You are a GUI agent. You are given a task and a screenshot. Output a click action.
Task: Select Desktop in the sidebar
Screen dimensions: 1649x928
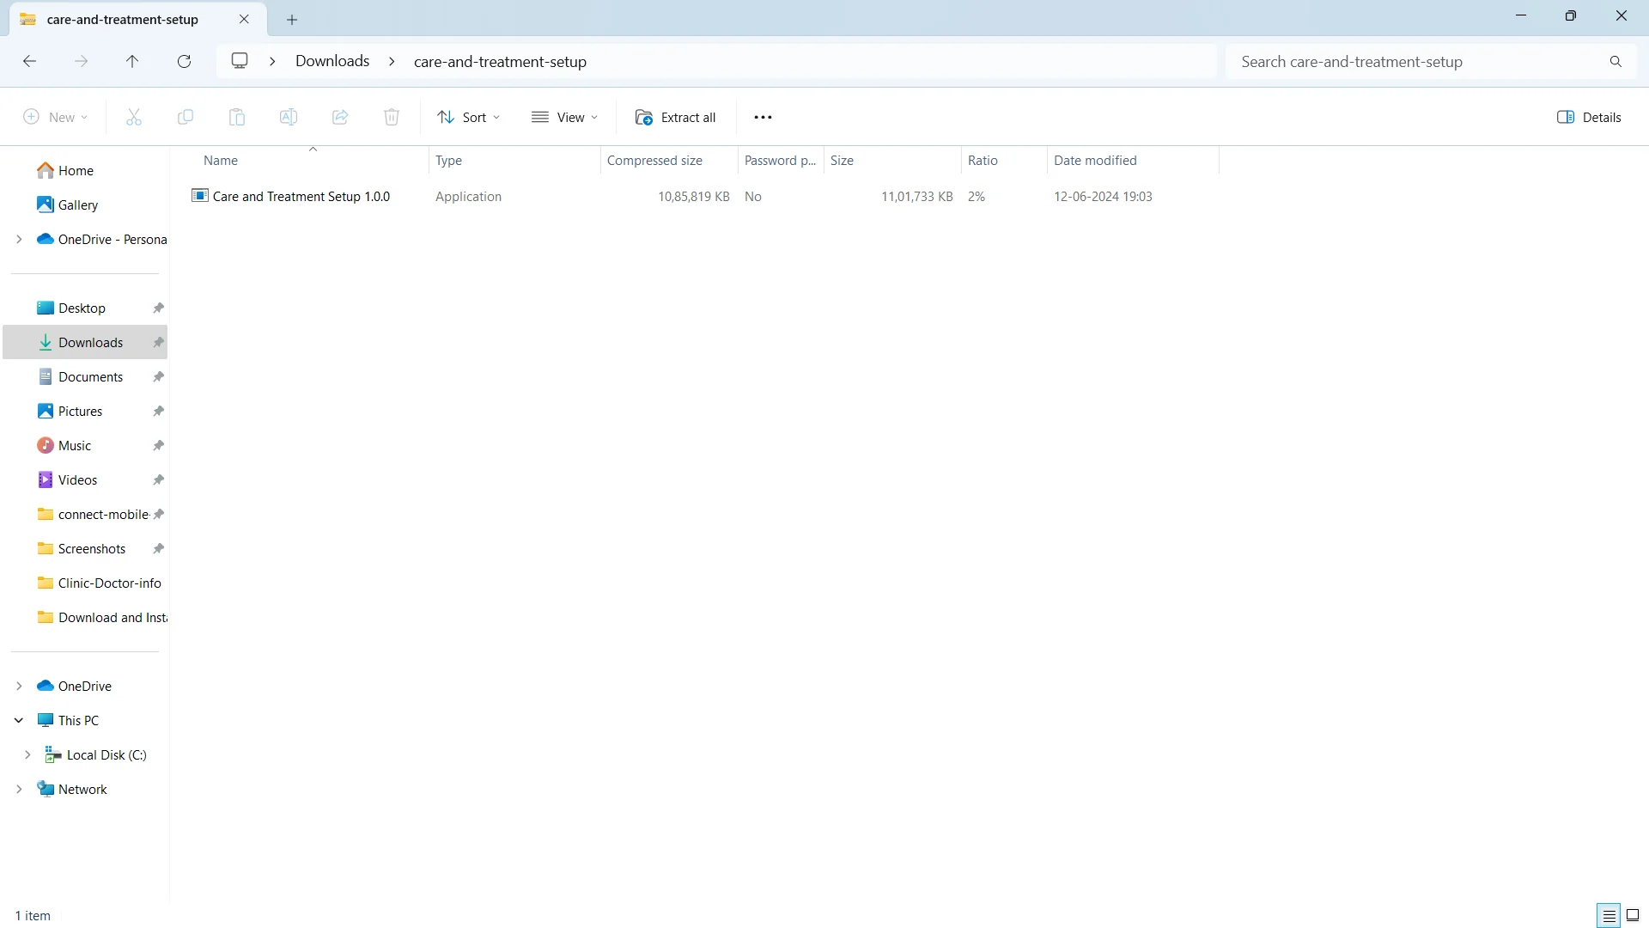point(82,308)
